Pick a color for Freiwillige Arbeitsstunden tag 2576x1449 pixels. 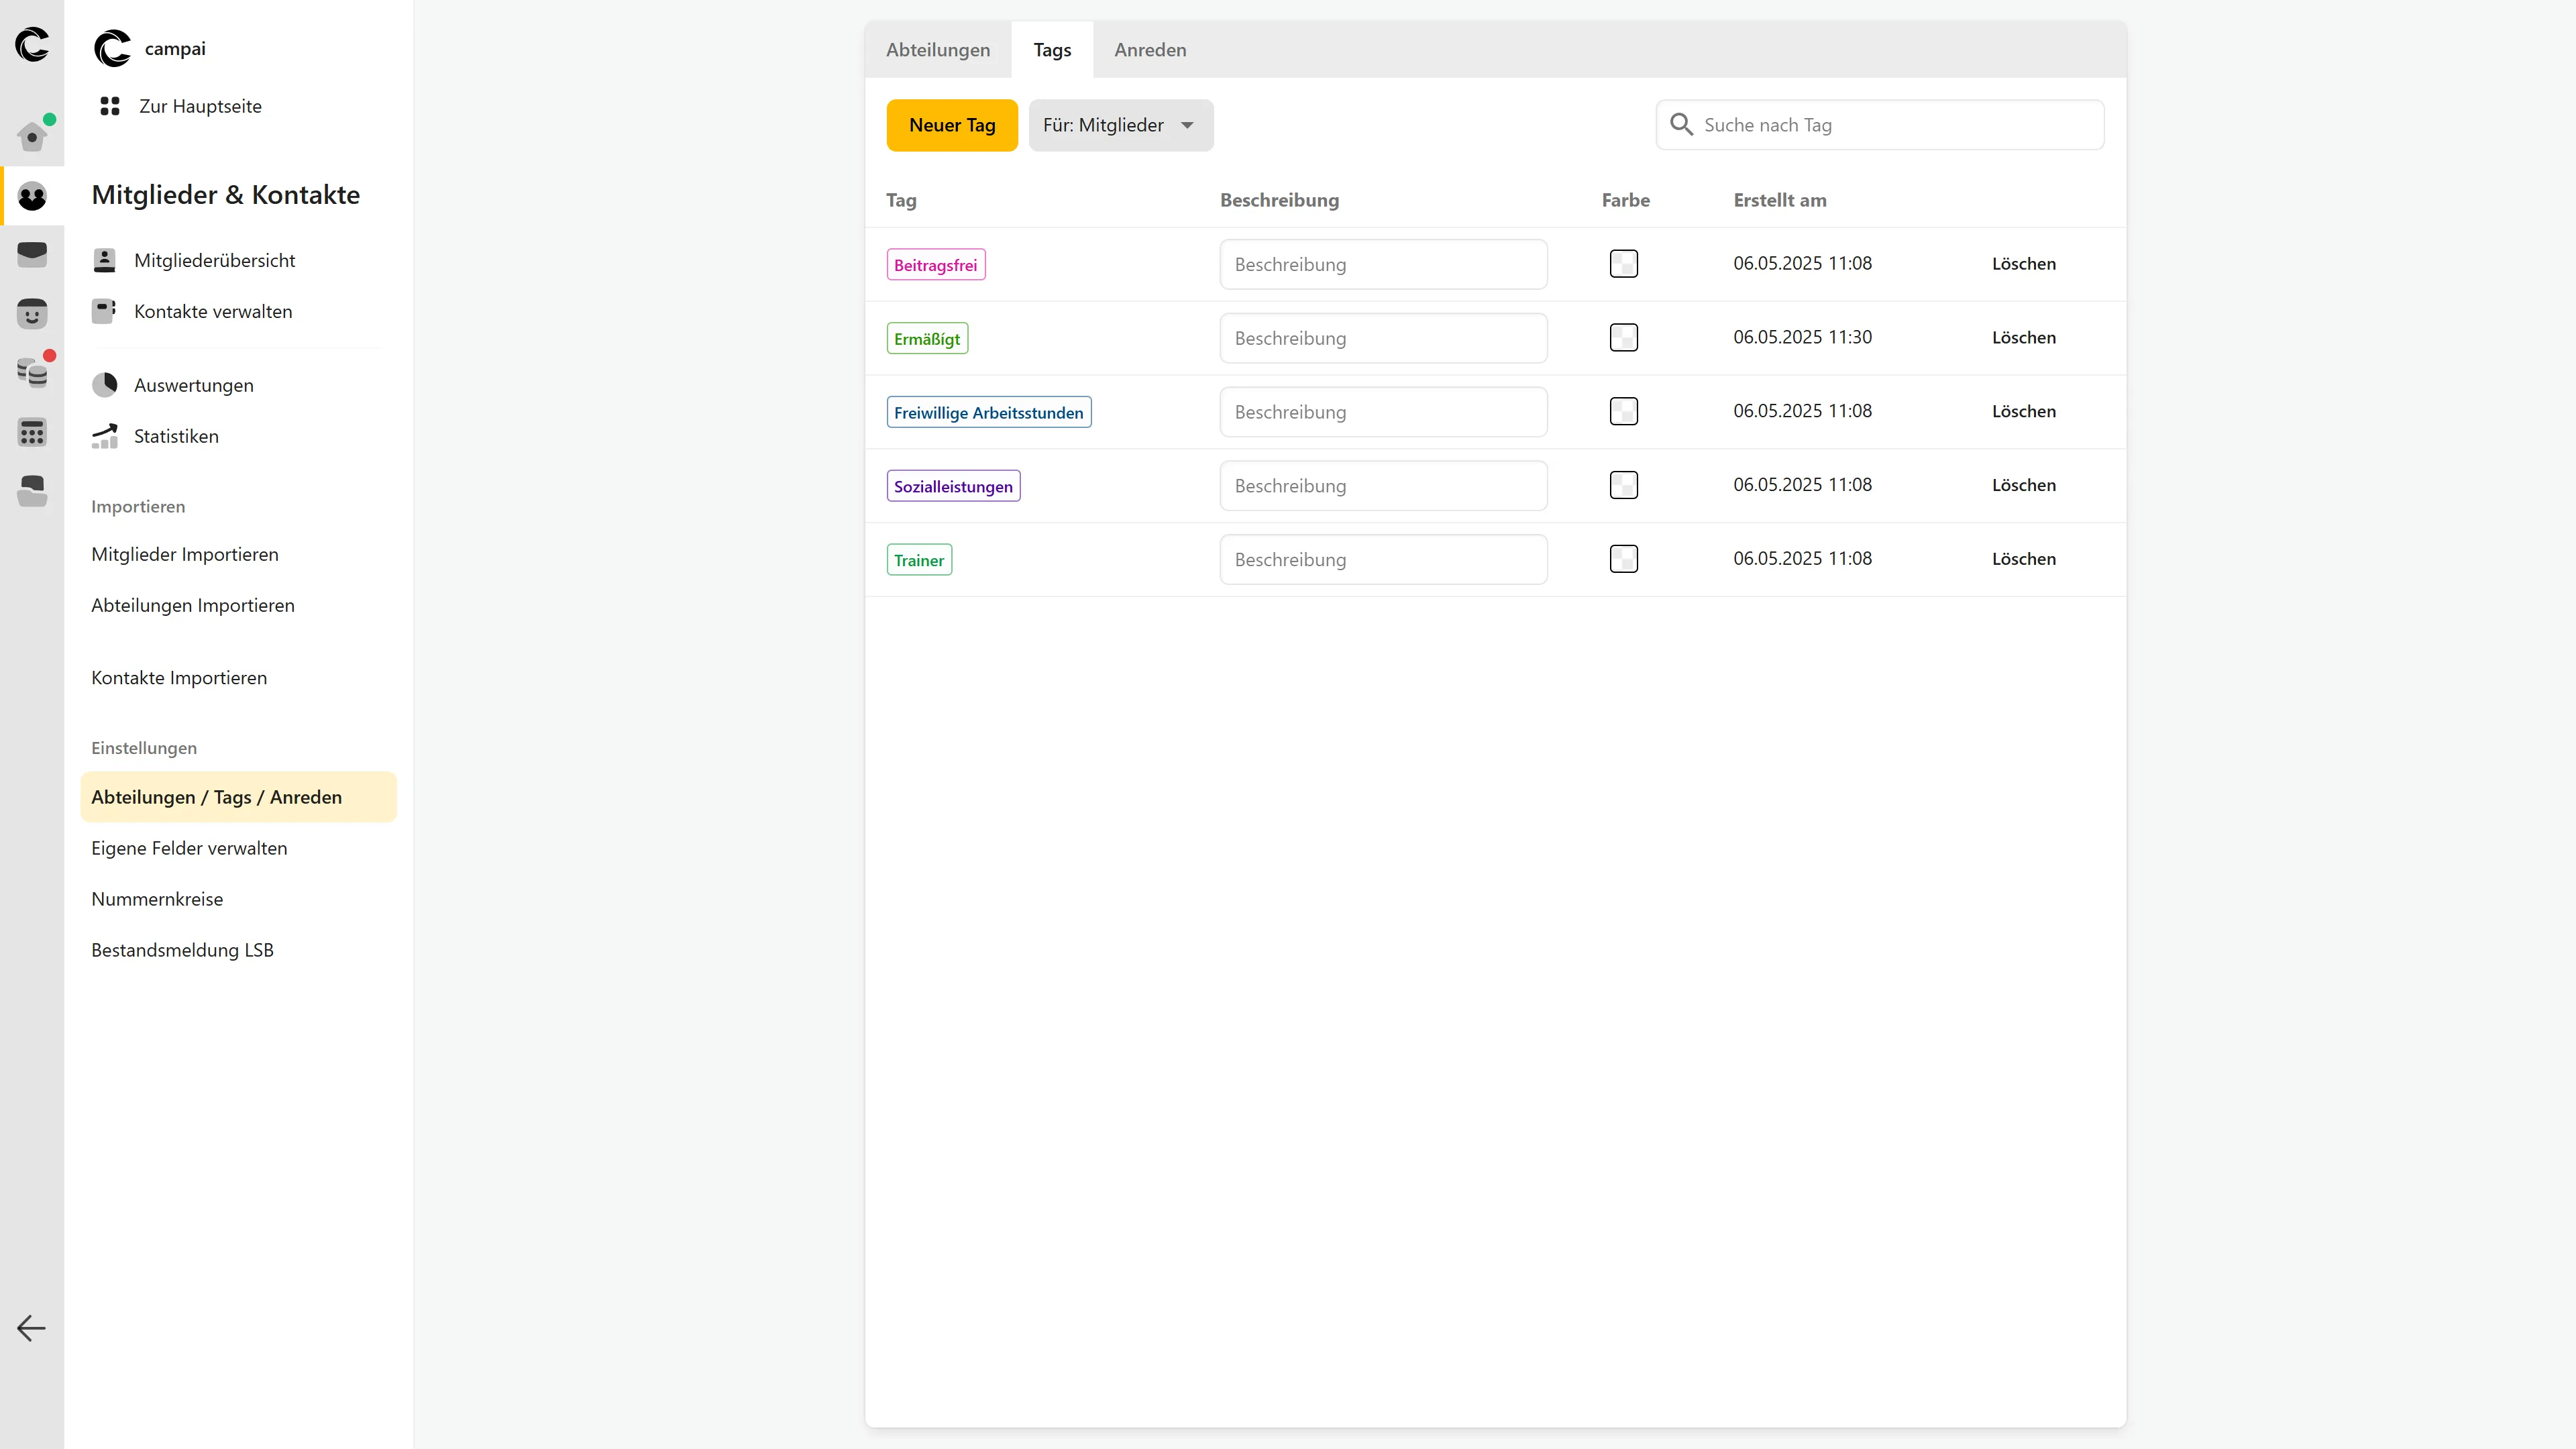pyautogui.click(x=1624, y=412)
